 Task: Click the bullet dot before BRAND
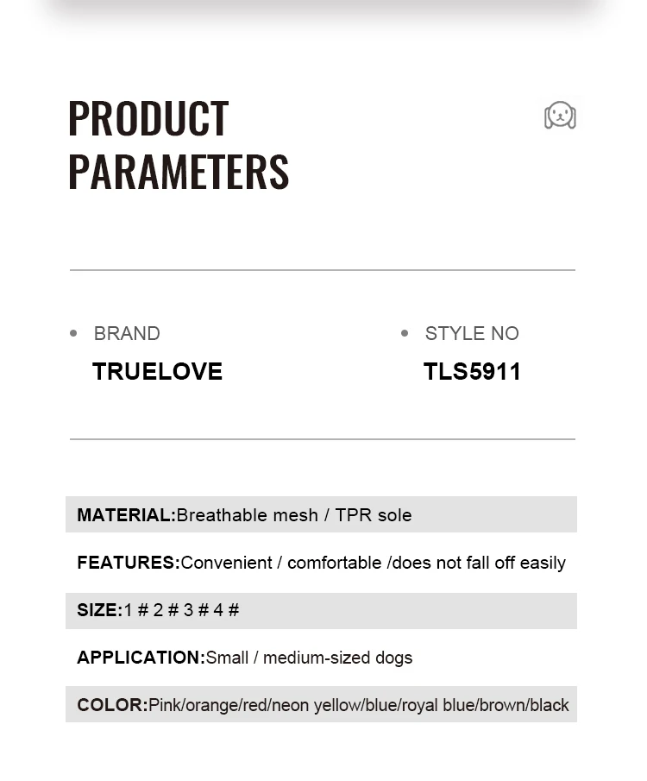[73, 333]
